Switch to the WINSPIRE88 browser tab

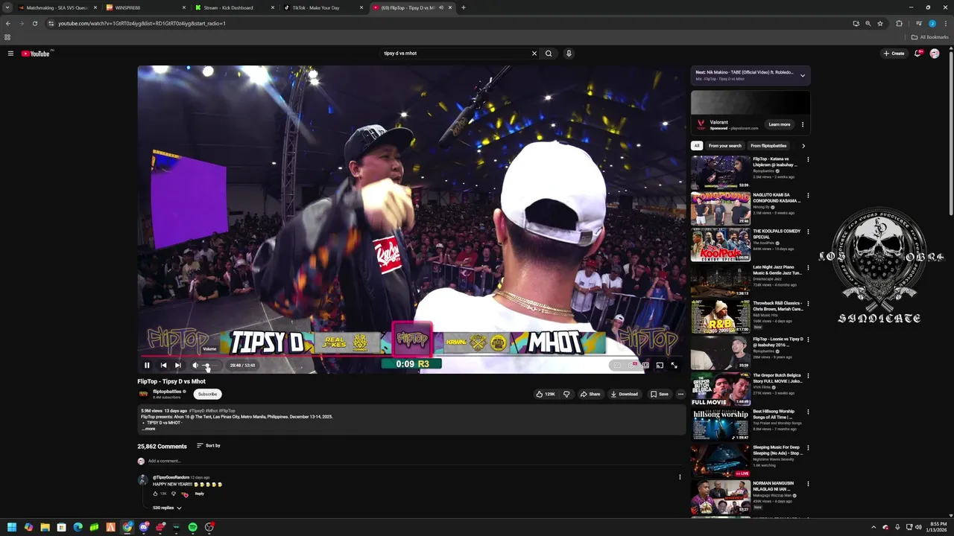point(145,7)
